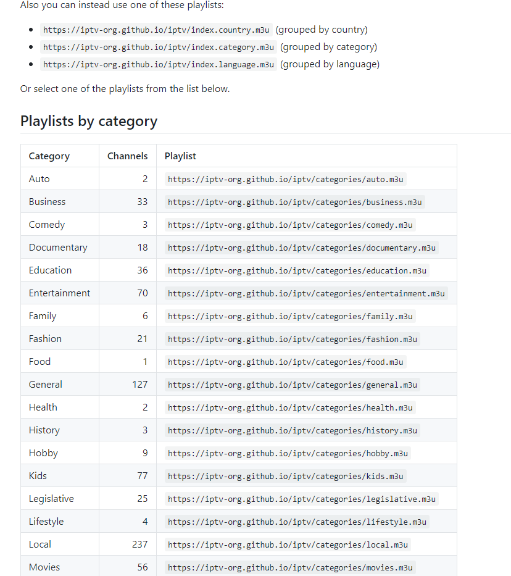The width and height of the screenshot is (511, 576).
Task: Click the index.category.m3u playlist URL
Action: click(x=159, y=47)
